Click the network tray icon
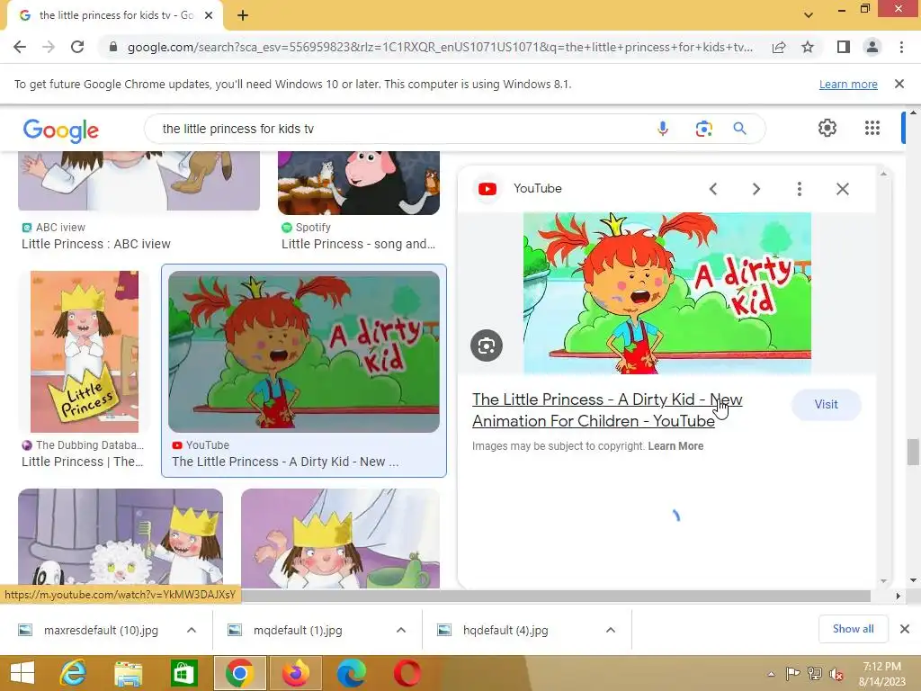Screen dimensions: 921x691 (815, 674)
